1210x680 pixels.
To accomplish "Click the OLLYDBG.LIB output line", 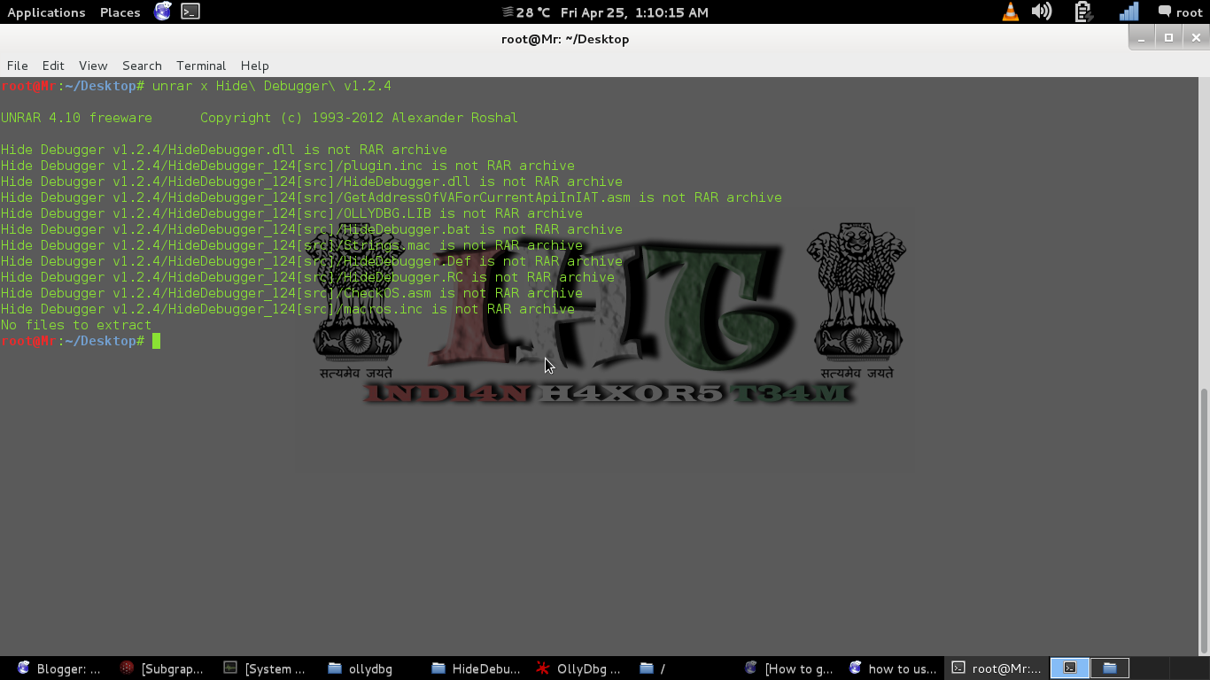I will (x=291, y=213).
